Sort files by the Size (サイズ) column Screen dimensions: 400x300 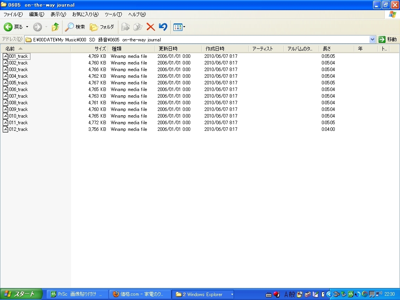point(100,49)
